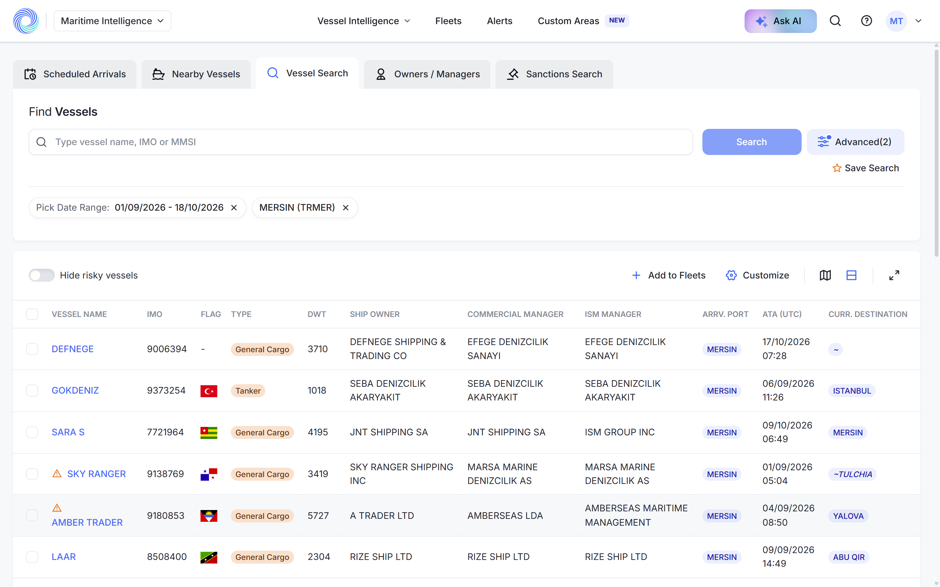Viewport: 940px width, 587px height.
Task: Click the Ask AI button
Action: pyautogui.click(x=780, y=21)
